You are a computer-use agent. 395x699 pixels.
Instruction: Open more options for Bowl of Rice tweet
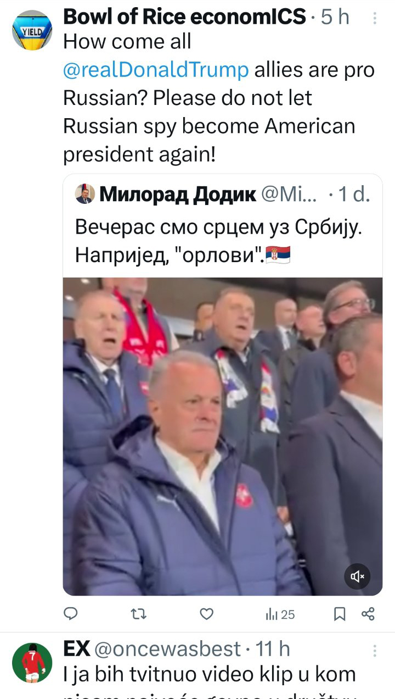[x=375, y=19]
